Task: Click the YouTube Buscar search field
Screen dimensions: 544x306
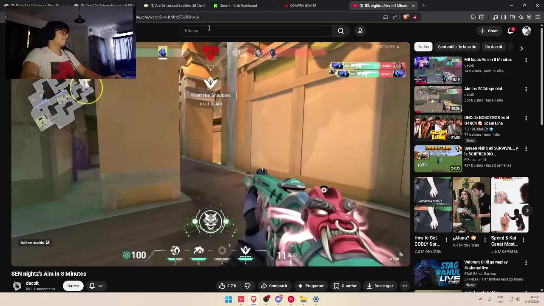Action: [x=255, y=31]
